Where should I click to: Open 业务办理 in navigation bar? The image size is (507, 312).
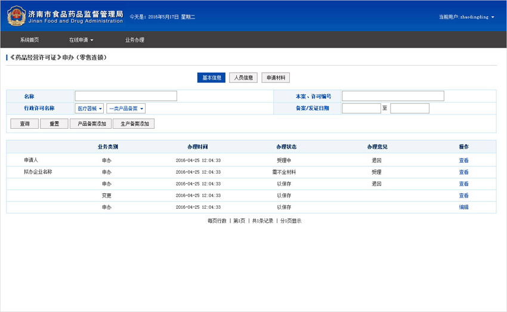pyautogui.click(x=135, y=40)
